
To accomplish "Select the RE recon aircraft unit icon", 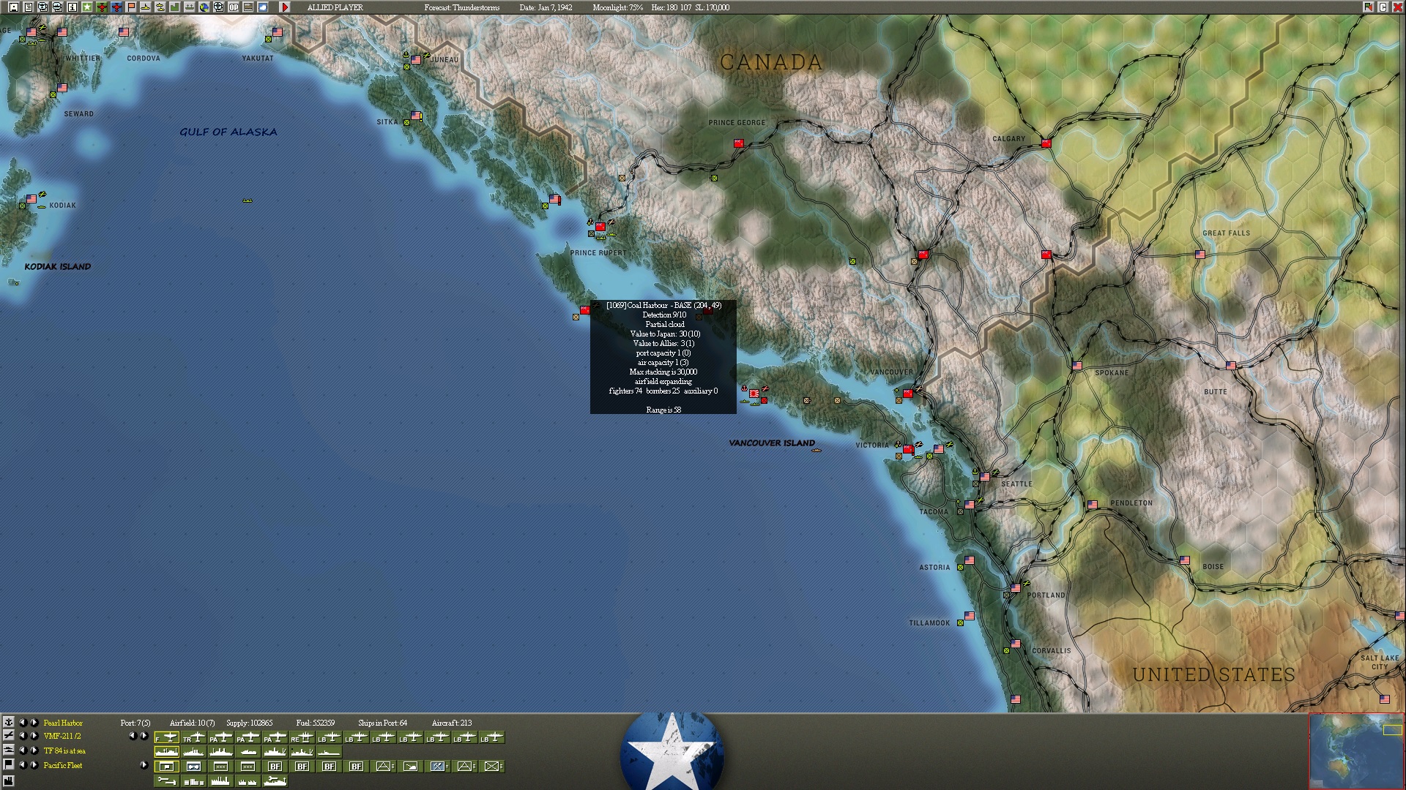I will [x=302, y=737].
